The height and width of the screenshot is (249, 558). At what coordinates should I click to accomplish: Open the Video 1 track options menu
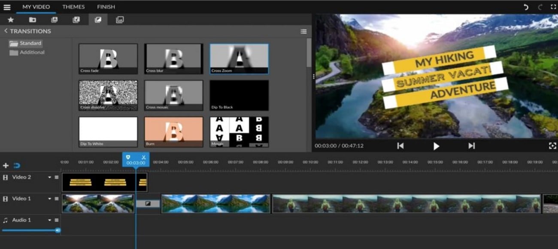[57, 199]
